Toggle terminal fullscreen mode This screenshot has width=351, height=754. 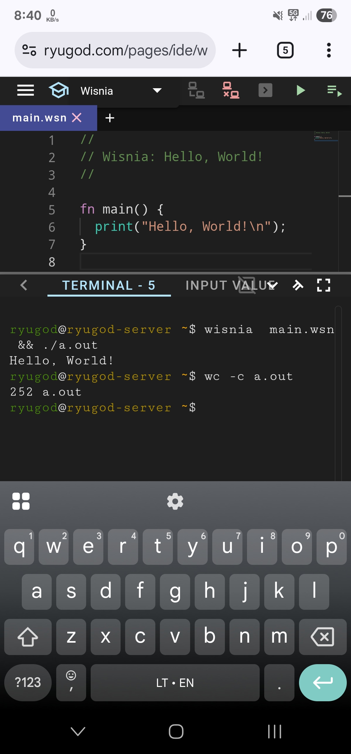click(323, 285)
